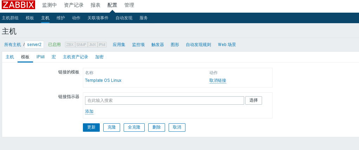
Task: Open the 动作 submenu item
Action: pyautogui.click(x=76, y=18)
